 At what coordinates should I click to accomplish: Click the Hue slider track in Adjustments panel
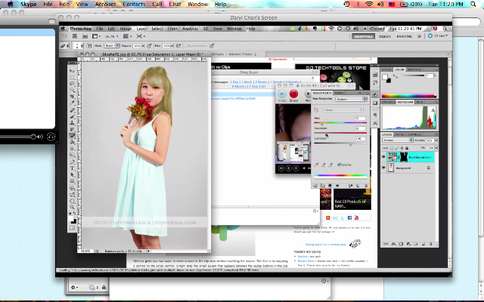340,122
